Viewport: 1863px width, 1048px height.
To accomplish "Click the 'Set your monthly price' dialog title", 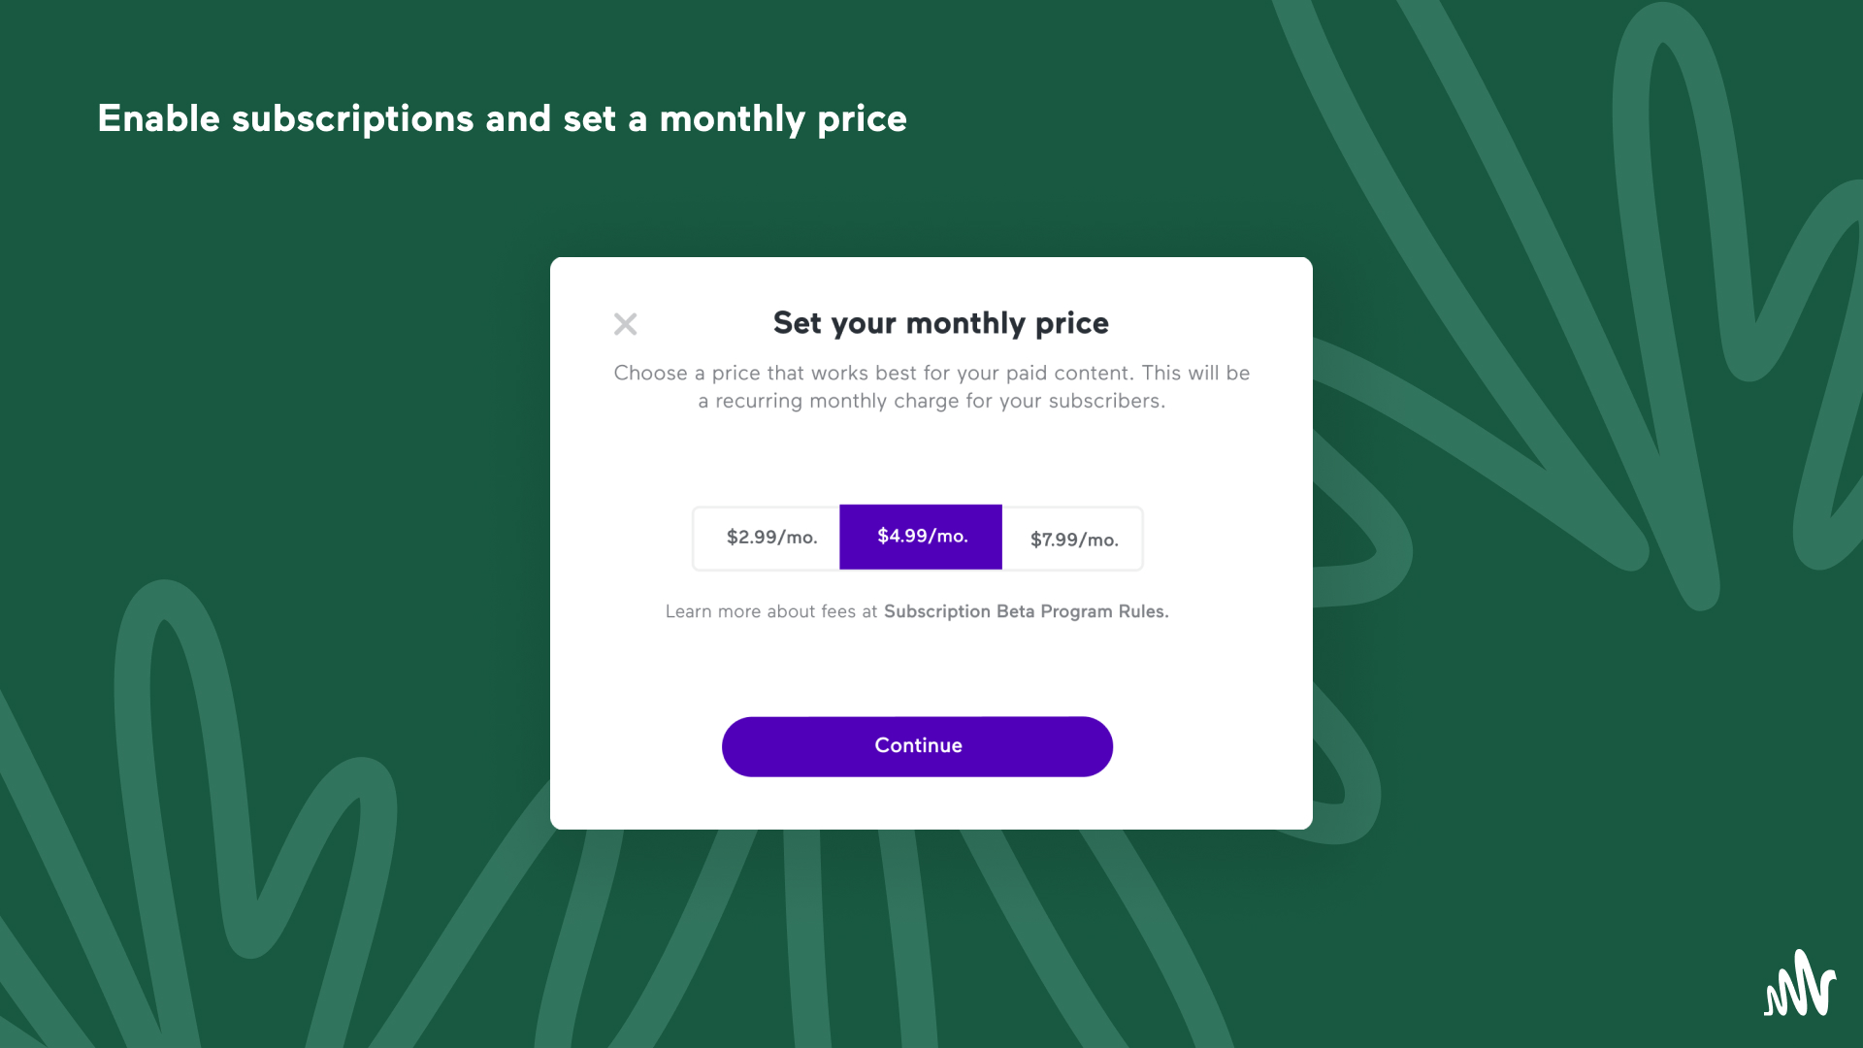I will tap(940, 323).
